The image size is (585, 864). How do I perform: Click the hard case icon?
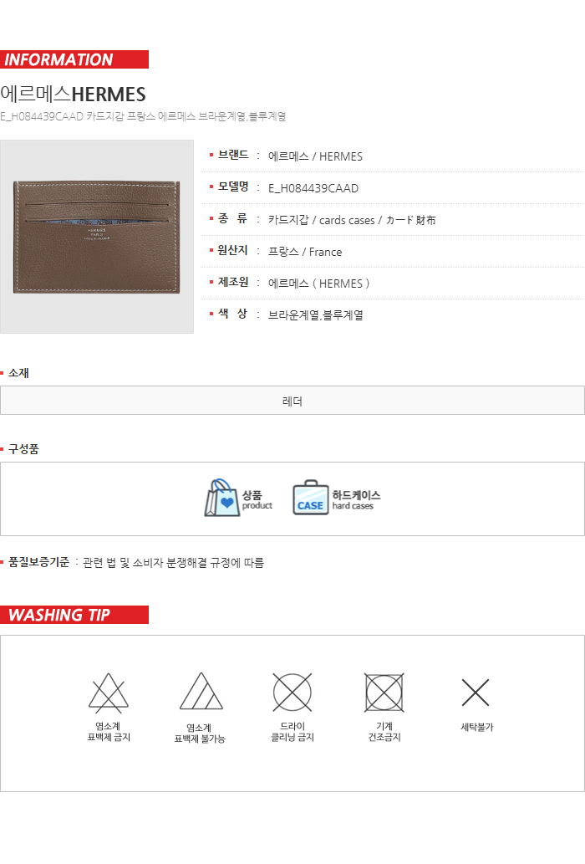[x=310, y=498]
